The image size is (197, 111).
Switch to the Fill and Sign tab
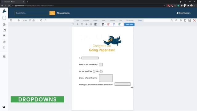[130, 20]
